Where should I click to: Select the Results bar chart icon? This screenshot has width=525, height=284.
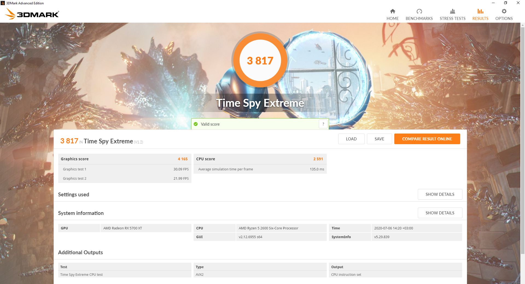point(480,11)
